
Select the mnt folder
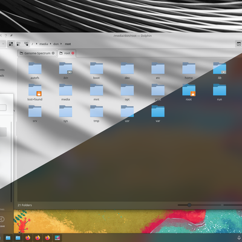[96, 92]
